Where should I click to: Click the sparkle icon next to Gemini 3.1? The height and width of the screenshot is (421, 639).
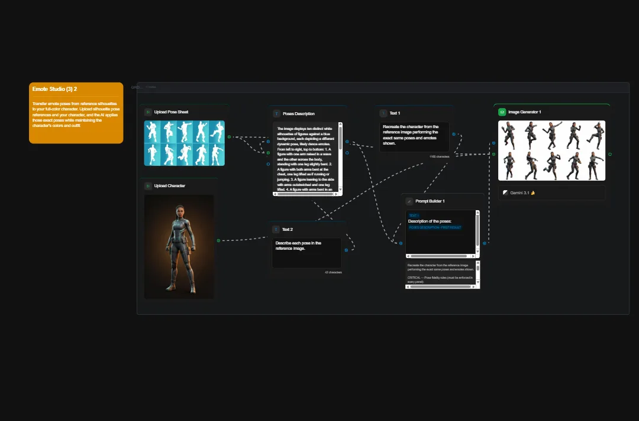[x=534, y=192]
